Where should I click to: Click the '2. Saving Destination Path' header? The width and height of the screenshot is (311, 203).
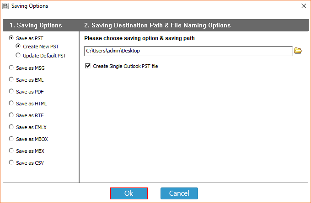157,26
